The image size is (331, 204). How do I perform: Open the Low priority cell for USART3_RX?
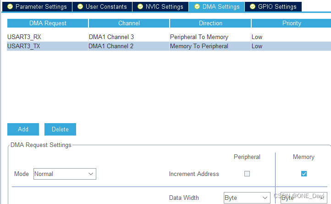pos(291,37)
